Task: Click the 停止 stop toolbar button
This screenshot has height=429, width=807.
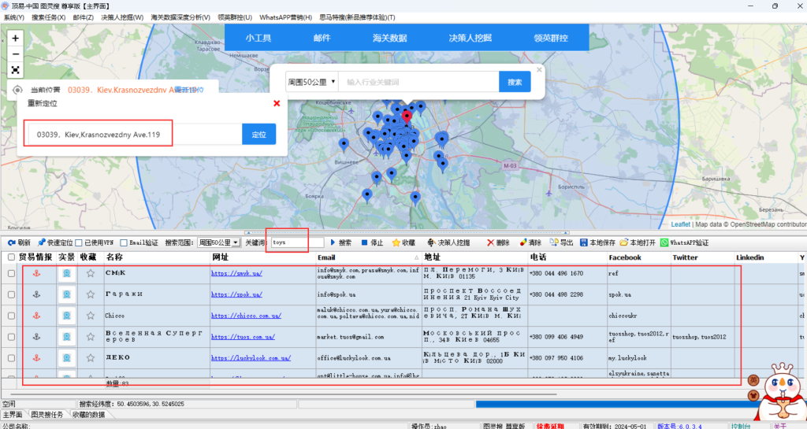Action: (371, 242)
